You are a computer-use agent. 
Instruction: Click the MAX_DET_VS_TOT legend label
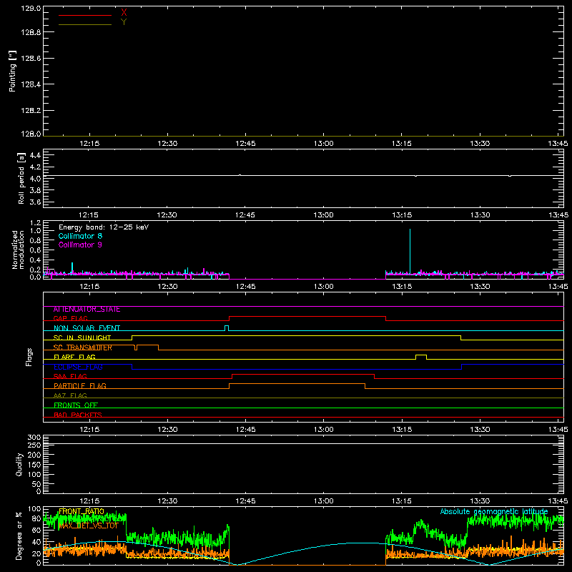pos(89,526)
